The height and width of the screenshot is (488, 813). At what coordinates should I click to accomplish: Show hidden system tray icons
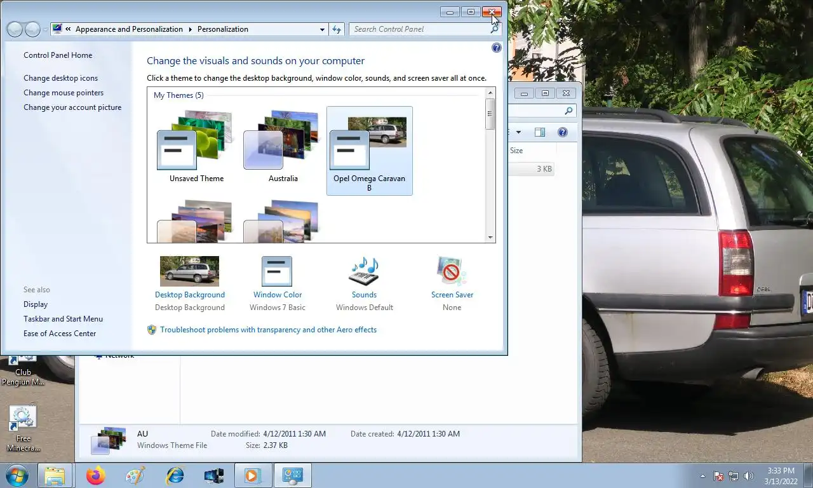(702, 476)
